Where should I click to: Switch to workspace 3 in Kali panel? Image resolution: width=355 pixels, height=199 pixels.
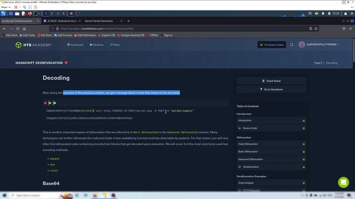(x=58, y=13)
